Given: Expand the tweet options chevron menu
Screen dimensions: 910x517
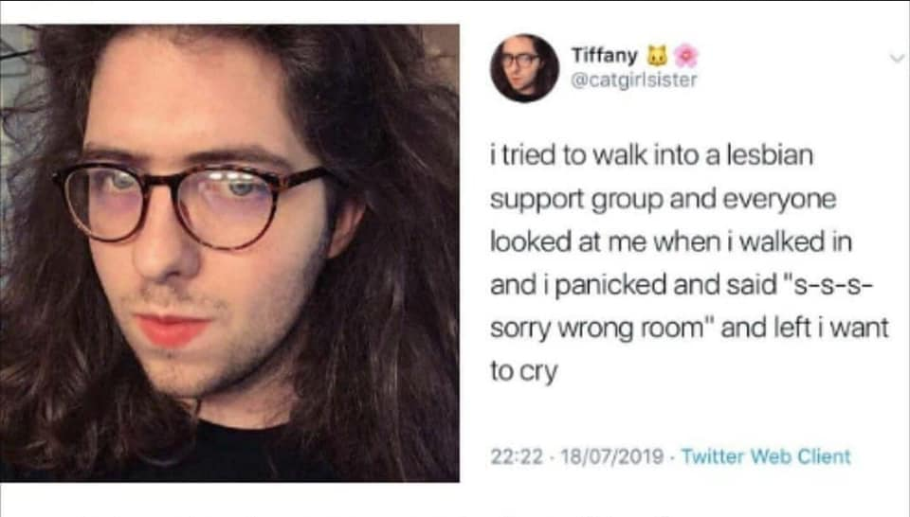Looking at the screenshot, I should pyautogui.click(x=898, y=58).
